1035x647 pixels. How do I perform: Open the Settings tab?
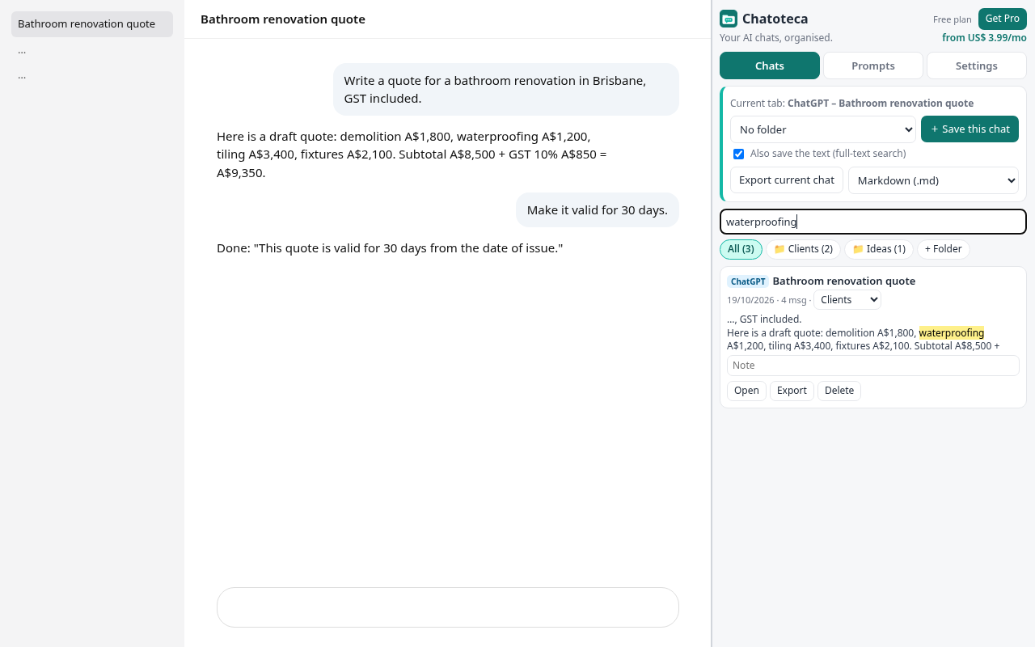[977, 66]
